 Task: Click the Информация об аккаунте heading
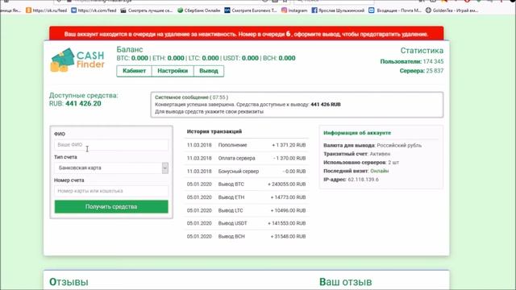357,133
